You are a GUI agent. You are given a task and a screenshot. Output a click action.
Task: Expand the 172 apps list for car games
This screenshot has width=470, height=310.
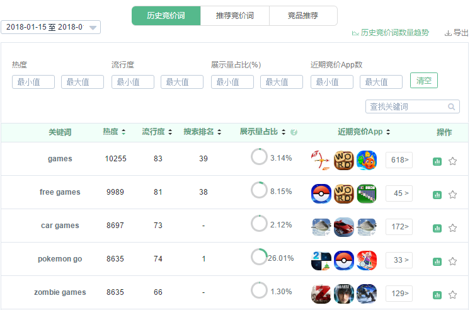coord(399,226)
